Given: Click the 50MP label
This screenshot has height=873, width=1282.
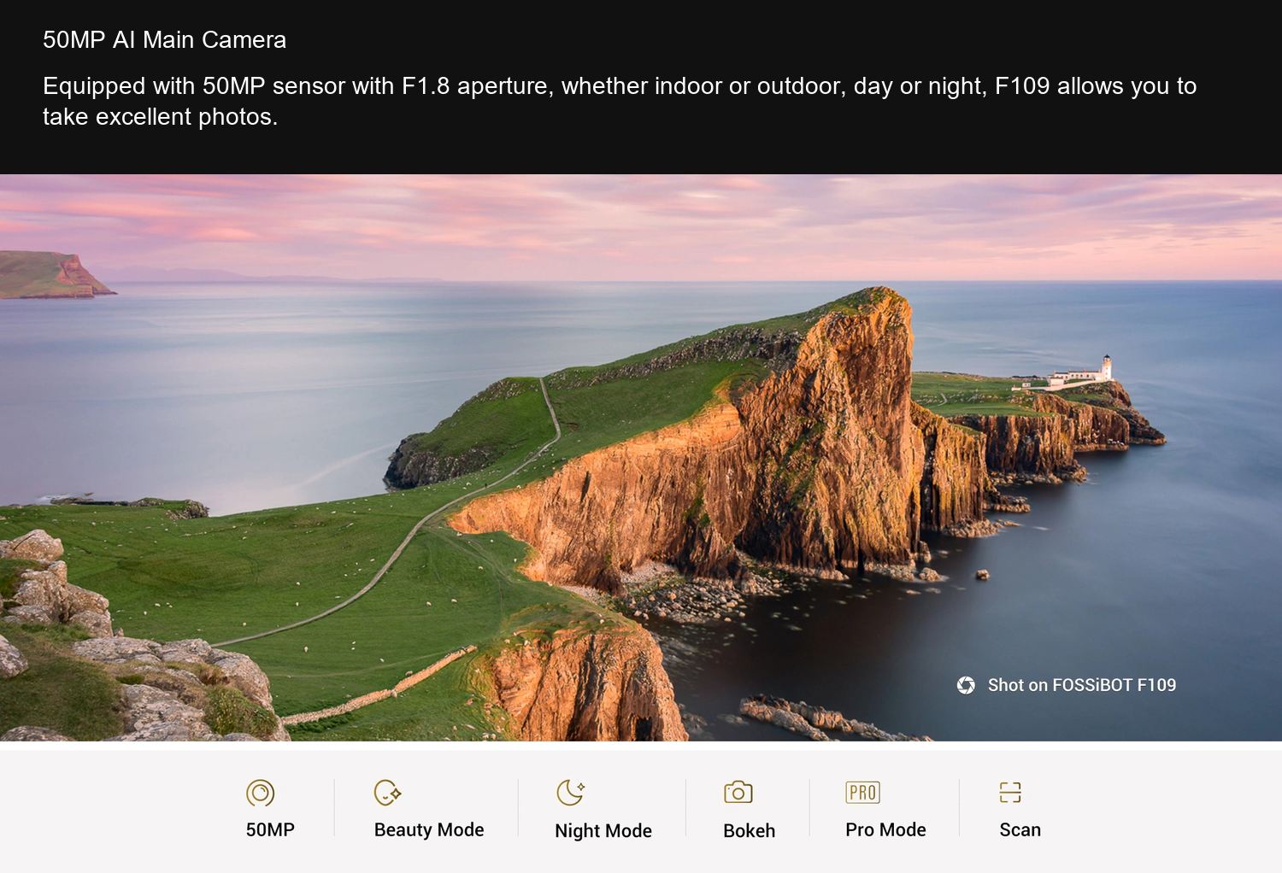Looking at the screenshot, I should (270, 829).
